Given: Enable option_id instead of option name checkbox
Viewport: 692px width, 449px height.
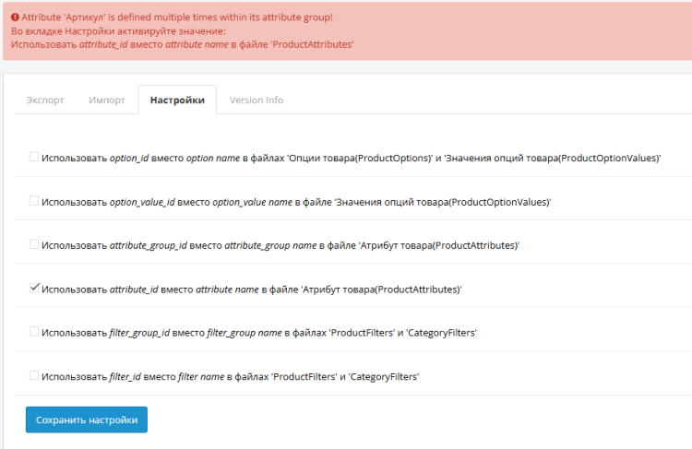Looking at the screenshot, I should point(34,157).
